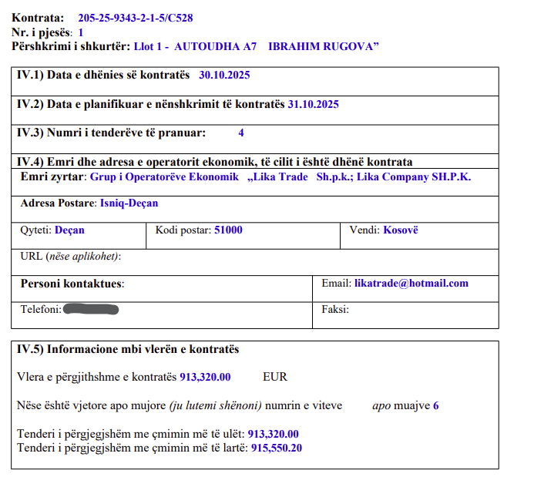The width and height of the screenshot is (534, 477).
Task: Click the Qyteti field showing Deçan
Action: pyautogui.click(x=69, y=230)
